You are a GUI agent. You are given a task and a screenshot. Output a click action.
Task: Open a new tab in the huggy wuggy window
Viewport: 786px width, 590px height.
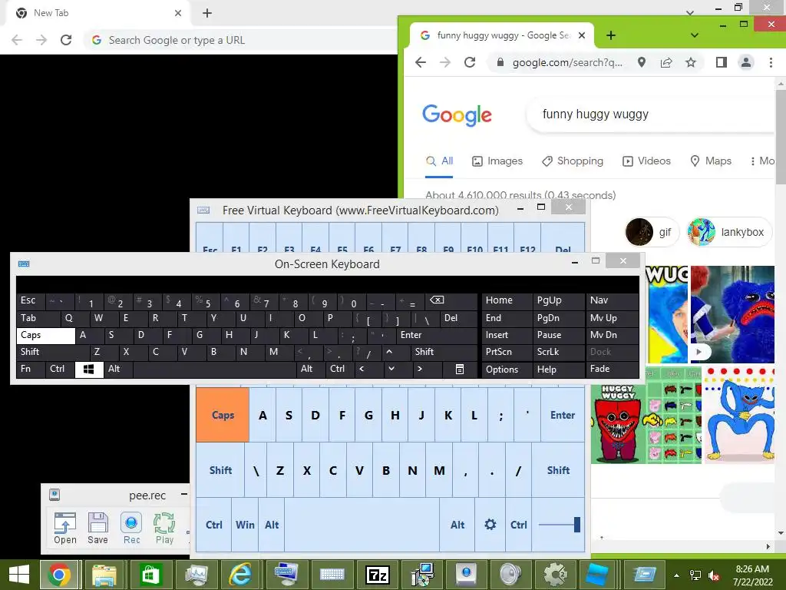(610, 35)
